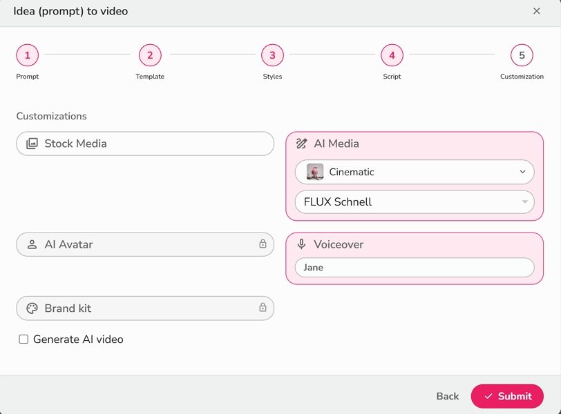
Task: Toggle the AI Avatar option off
Action: click(145, 244)
